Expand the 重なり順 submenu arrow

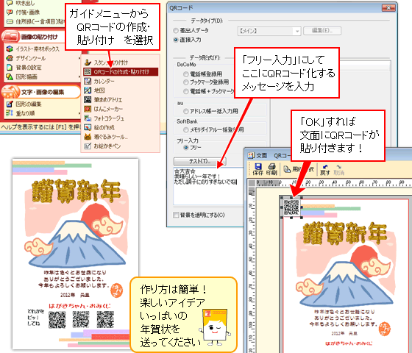[x=79, y=113]
